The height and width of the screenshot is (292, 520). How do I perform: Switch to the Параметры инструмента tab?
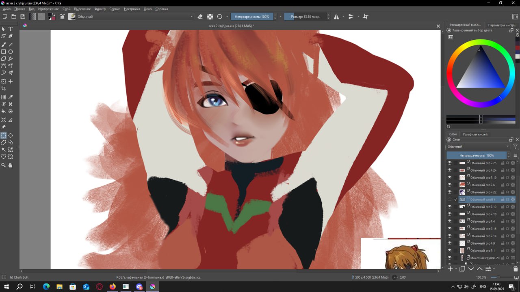pyautogui.click(x=502, y=25)
